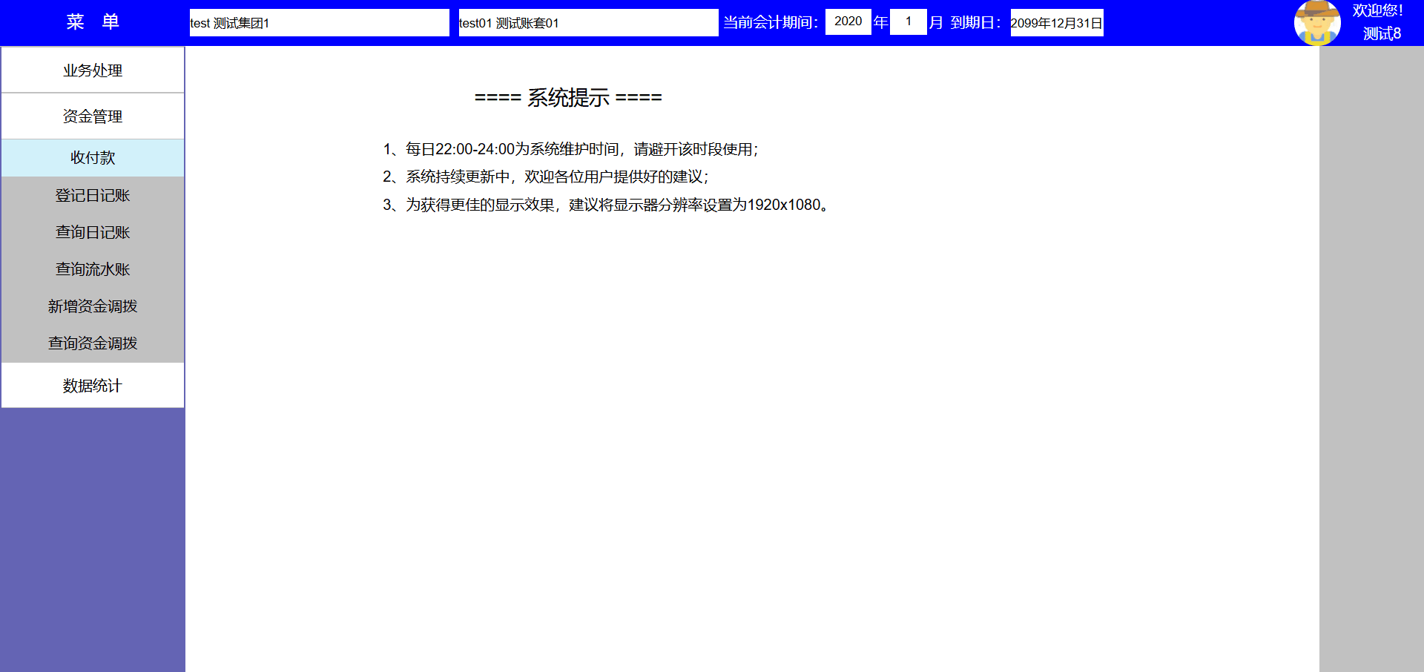Click the 菜单 header
Viewport: 1424px width, 672px height.
point(93,22)
